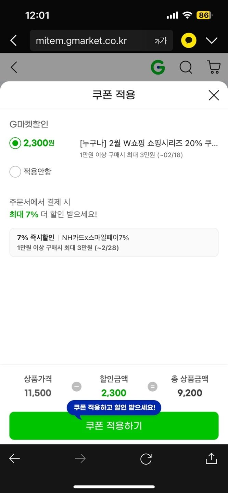This screenshot has height=493, width=228.
Task: Select the 2,300원 coupon radio button
Action: (x=15, y=143)
